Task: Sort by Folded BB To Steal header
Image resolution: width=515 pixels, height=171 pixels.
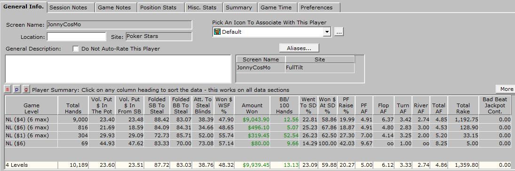Action: coord(181,105)
